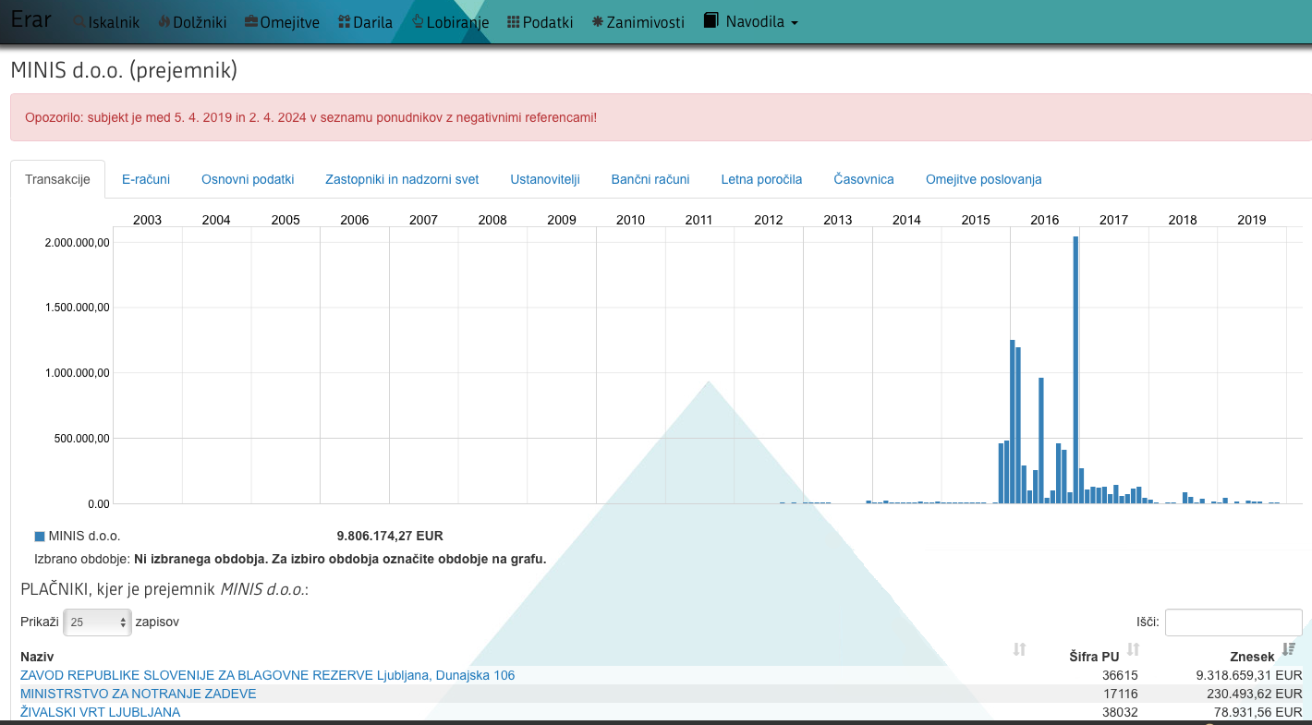Focus the Išči search field

1233,622
